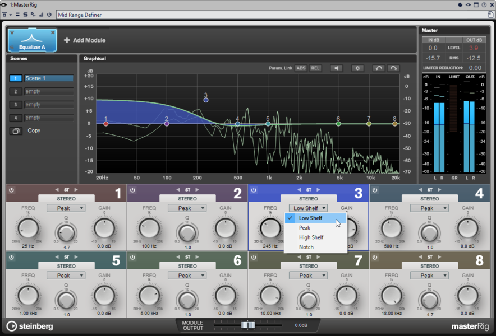The height and width of the screenshot is (336, 496).
Task: Click band 2 next channel mode arrow
Action: pyautogui.click(x=197, y=190)
